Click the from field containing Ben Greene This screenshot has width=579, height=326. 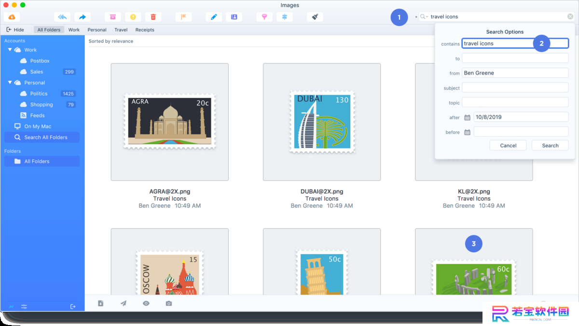coord(515,73)
